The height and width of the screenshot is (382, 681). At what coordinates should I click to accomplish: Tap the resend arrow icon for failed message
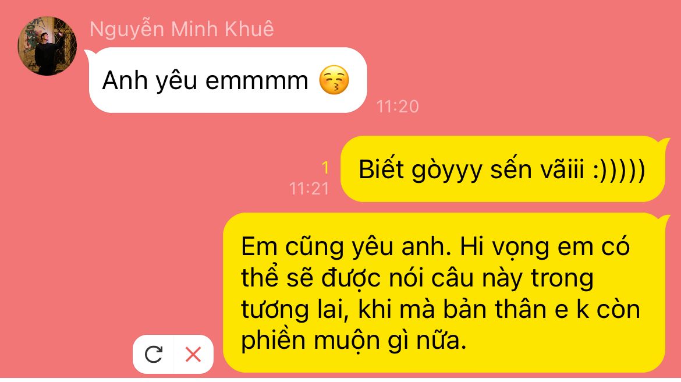tap(153, 354)
